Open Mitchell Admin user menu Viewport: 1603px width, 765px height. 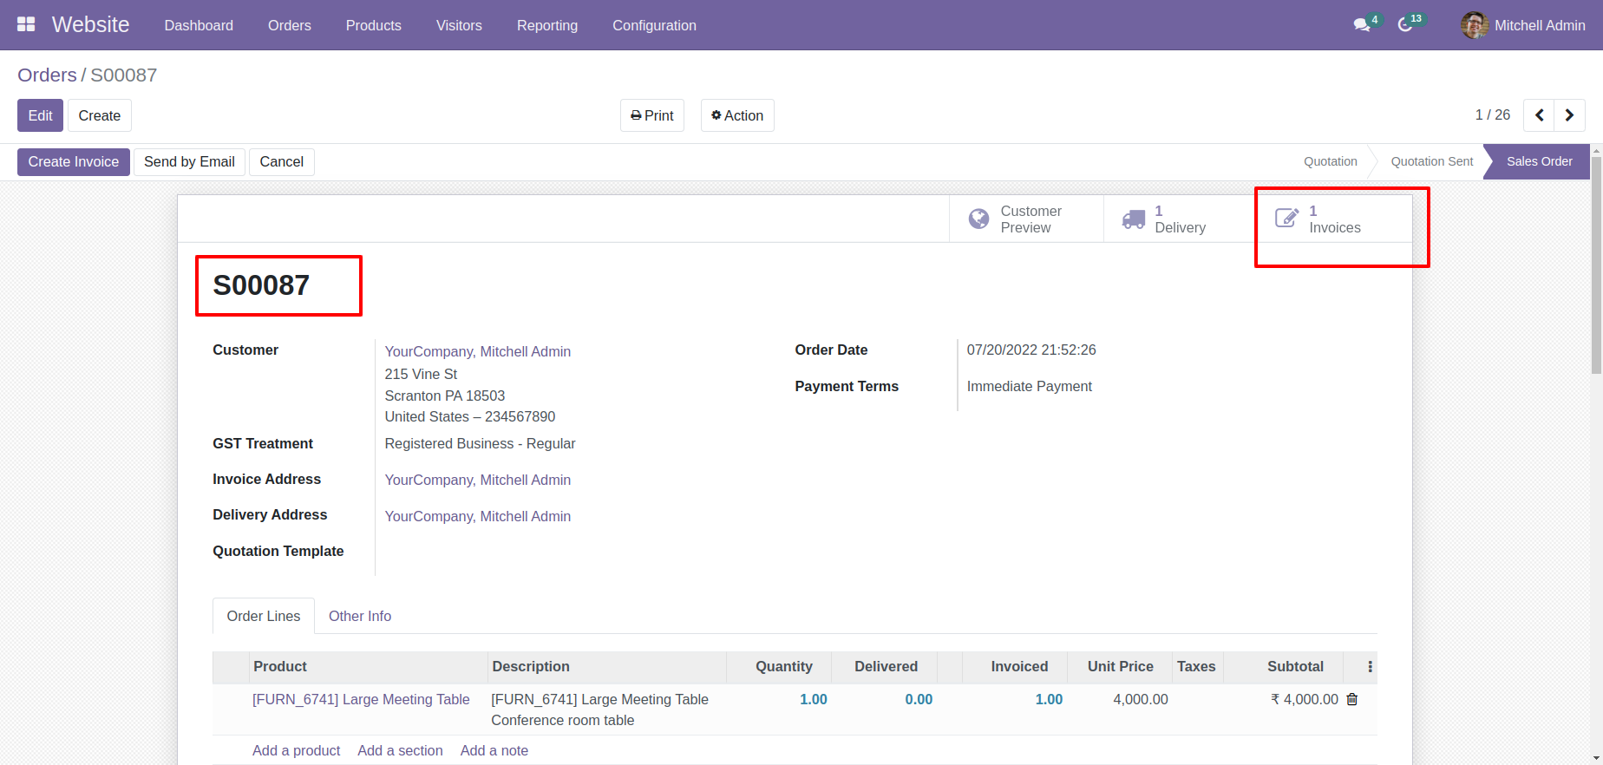click(1523, 25)
